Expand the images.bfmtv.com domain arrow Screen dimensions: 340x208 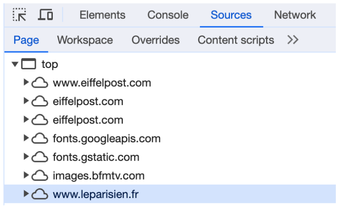(x=26, y=176)
